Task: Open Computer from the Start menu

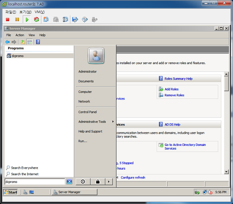Action: pos(85,92)
